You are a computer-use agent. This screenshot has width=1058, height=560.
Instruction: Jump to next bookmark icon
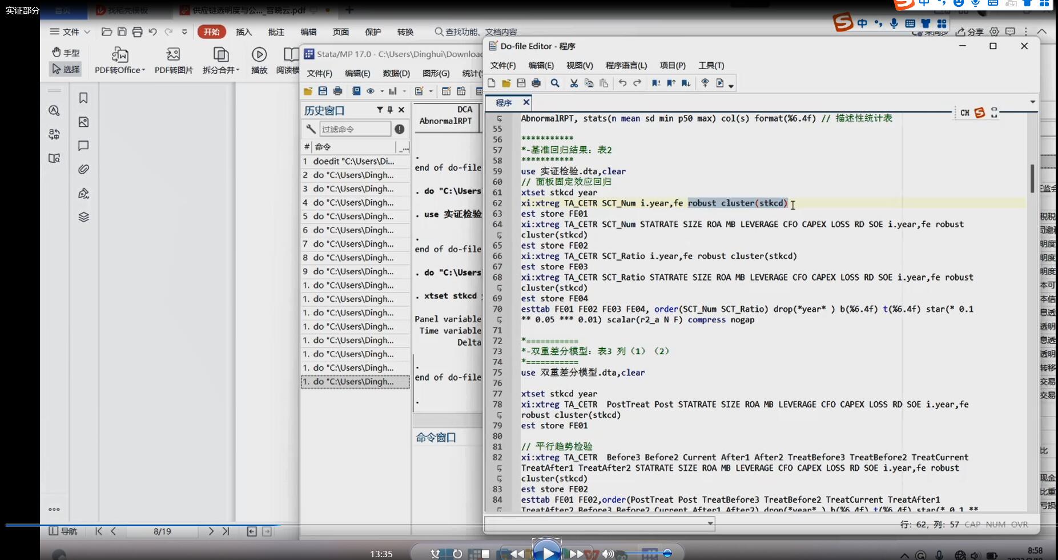point(686,83)
